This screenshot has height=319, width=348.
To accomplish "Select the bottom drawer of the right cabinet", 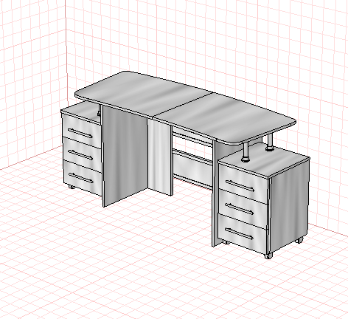I will pyautogui.click(x=243, y=234).
